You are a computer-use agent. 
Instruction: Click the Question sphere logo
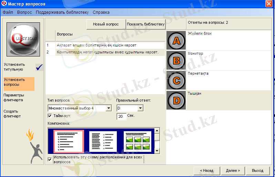(x=23, y=38)
